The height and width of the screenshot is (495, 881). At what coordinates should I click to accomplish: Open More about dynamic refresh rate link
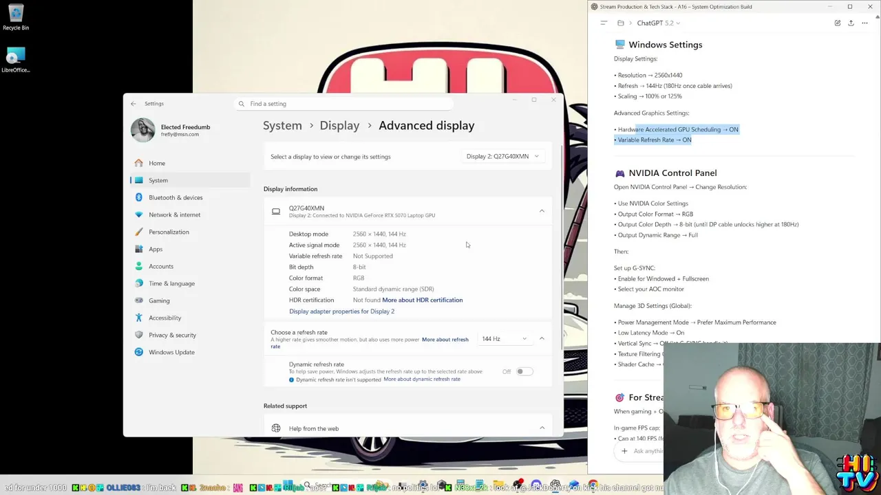(422, 379)
